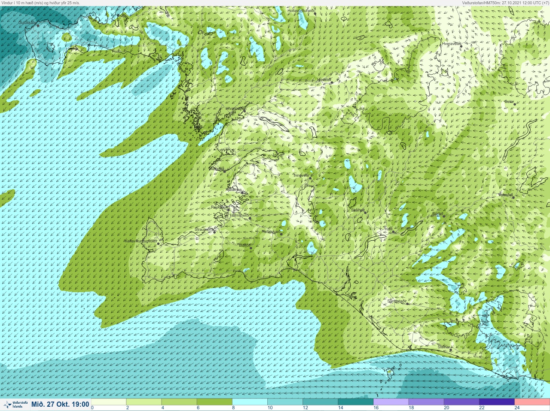Click the 14–16 m/s dark teal legend swatch
This screenshot has height=411, width=550.
pyautogui.click(x=356, y=402)
